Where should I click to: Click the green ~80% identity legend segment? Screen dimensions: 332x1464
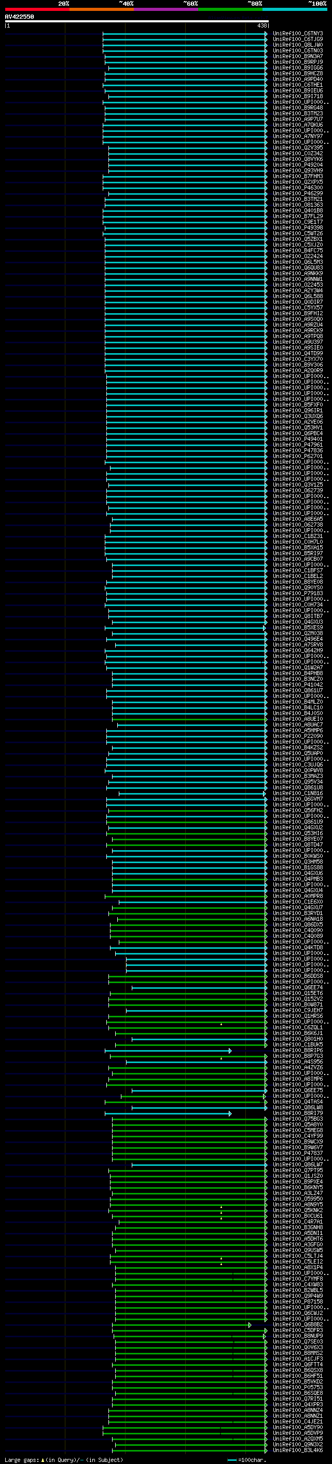tap(230, 9)
